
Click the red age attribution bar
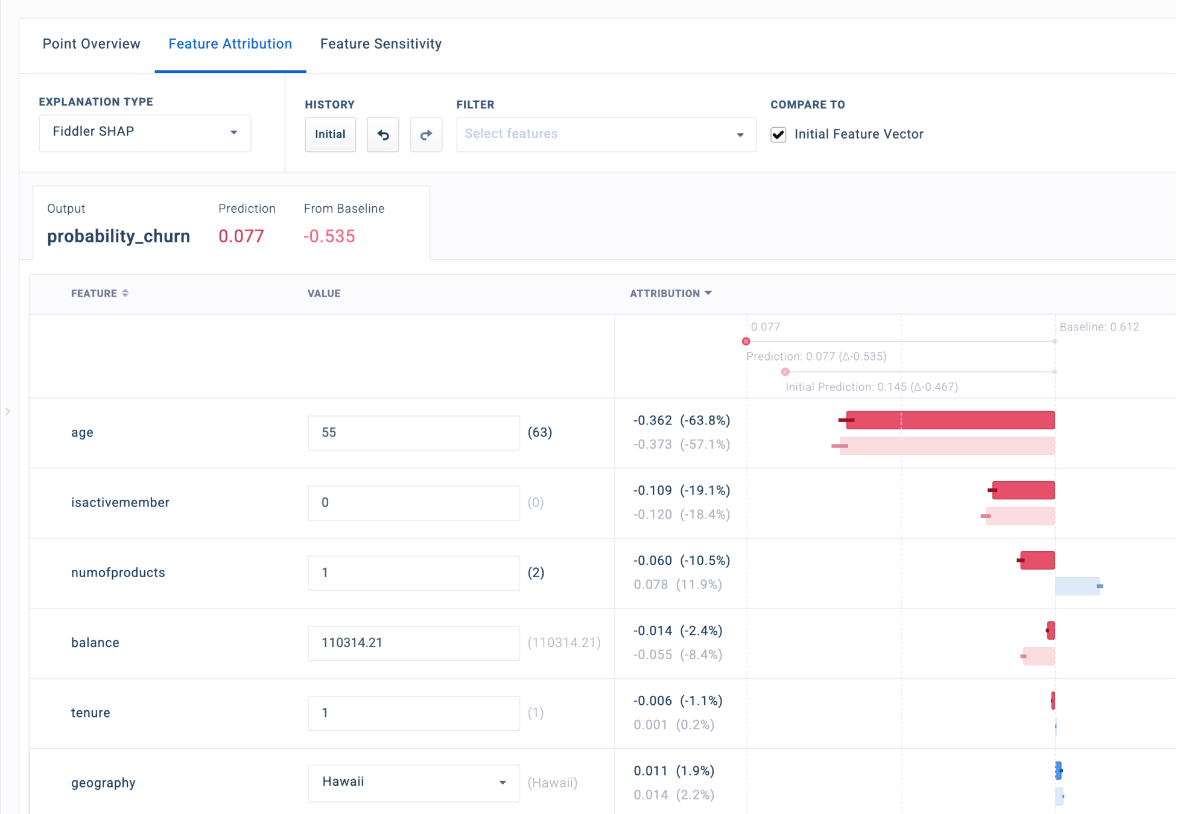(950, 420)
